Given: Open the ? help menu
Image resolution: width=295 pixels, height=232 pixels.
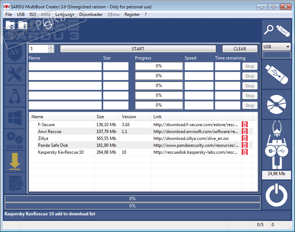Looking at the screenshot, I should tap(146, 14).
